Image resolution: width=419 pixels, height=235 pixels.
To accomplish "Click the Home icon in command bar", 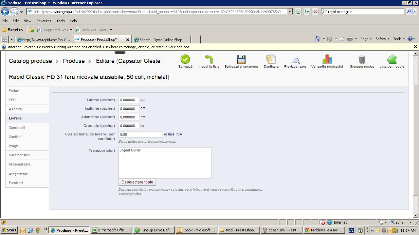I will (318, 39).
